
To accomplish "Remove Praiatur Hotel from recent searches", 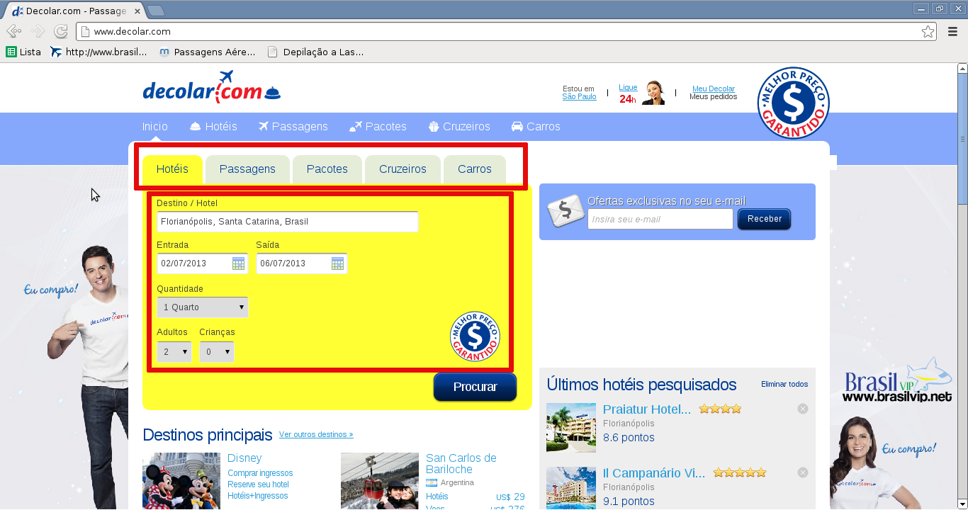I will click(802, 409).
